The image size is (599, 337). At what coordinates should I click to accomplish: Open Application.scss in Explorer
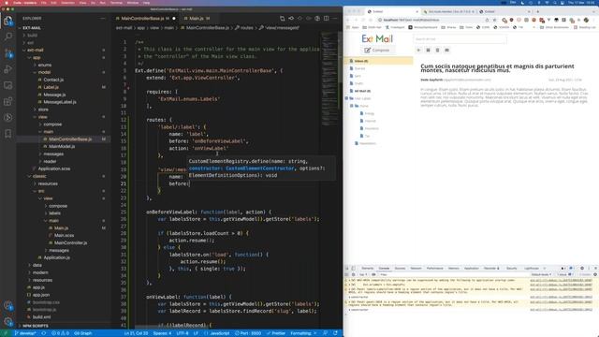pyautogui.click(x=54, y=168)
